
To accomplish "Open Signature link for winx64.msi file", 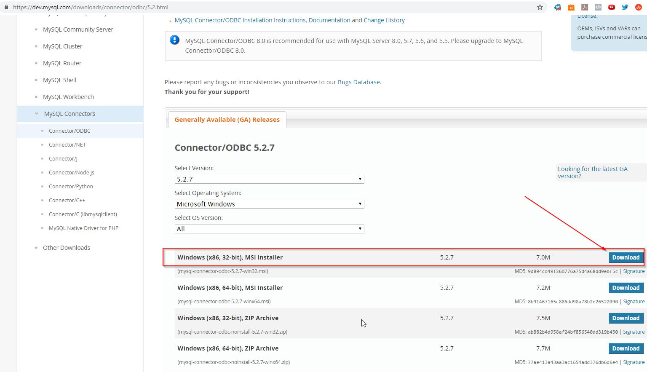I will [634, 302].
